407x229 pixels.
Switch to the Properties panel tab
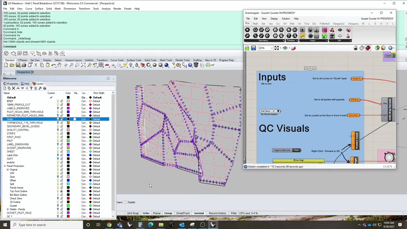[x=11, y=84]
